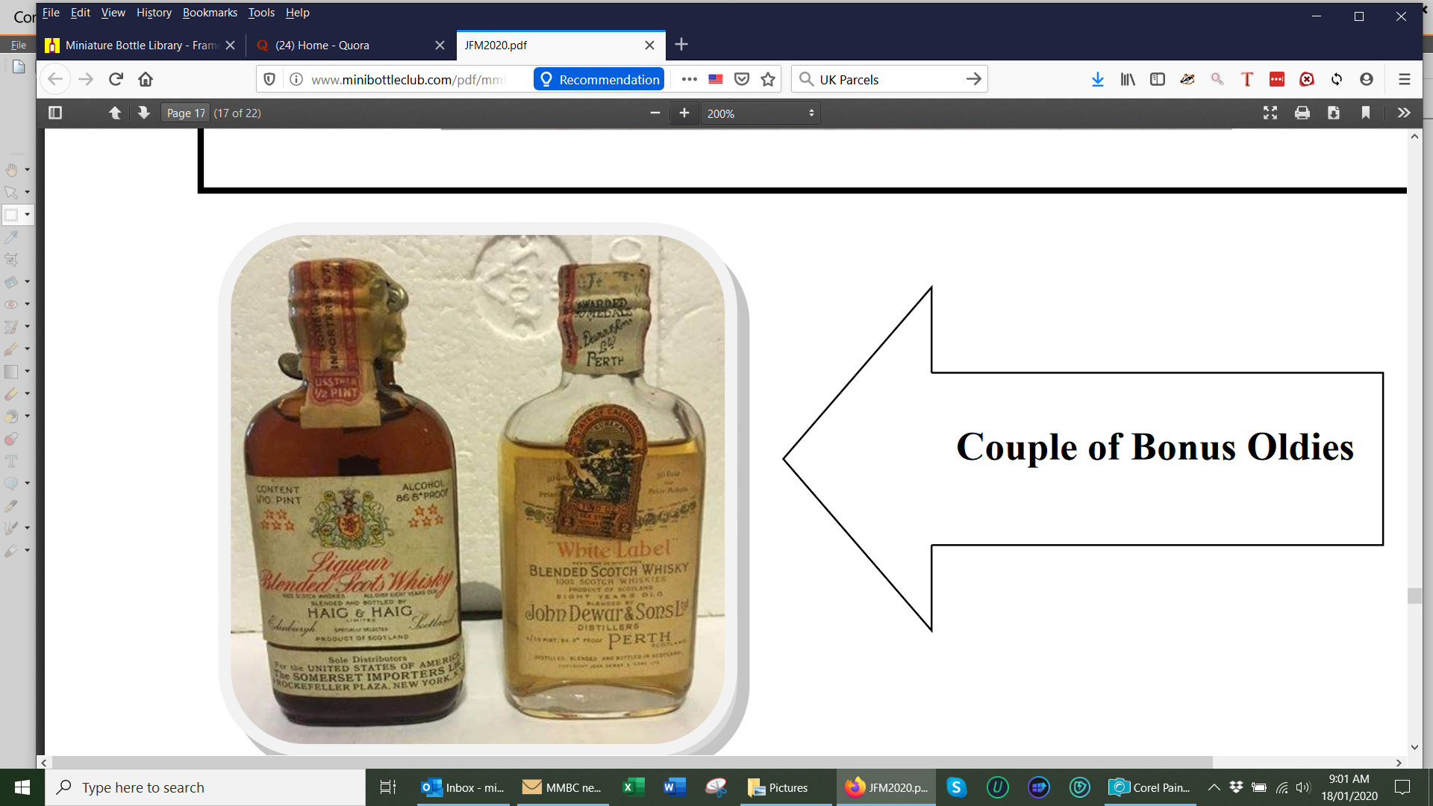Switch PDF to presentation mode
The height and width of the screenshot is (806, 1433).
click(1270, 113)
